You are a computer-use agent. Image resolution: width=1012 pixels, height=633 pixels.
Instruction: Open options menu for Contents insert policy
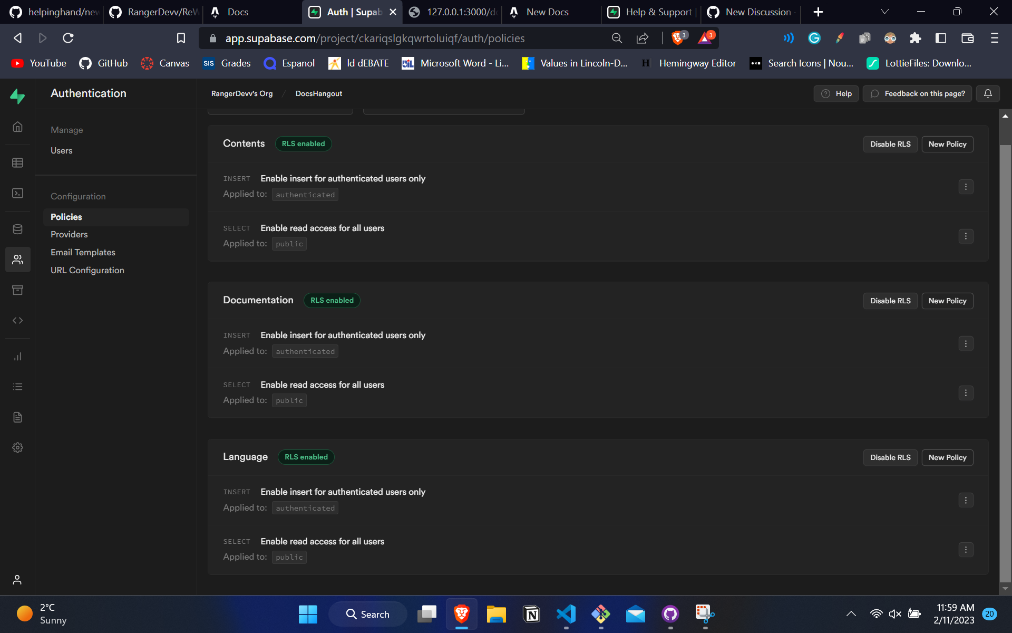click(x=965, y=187)
